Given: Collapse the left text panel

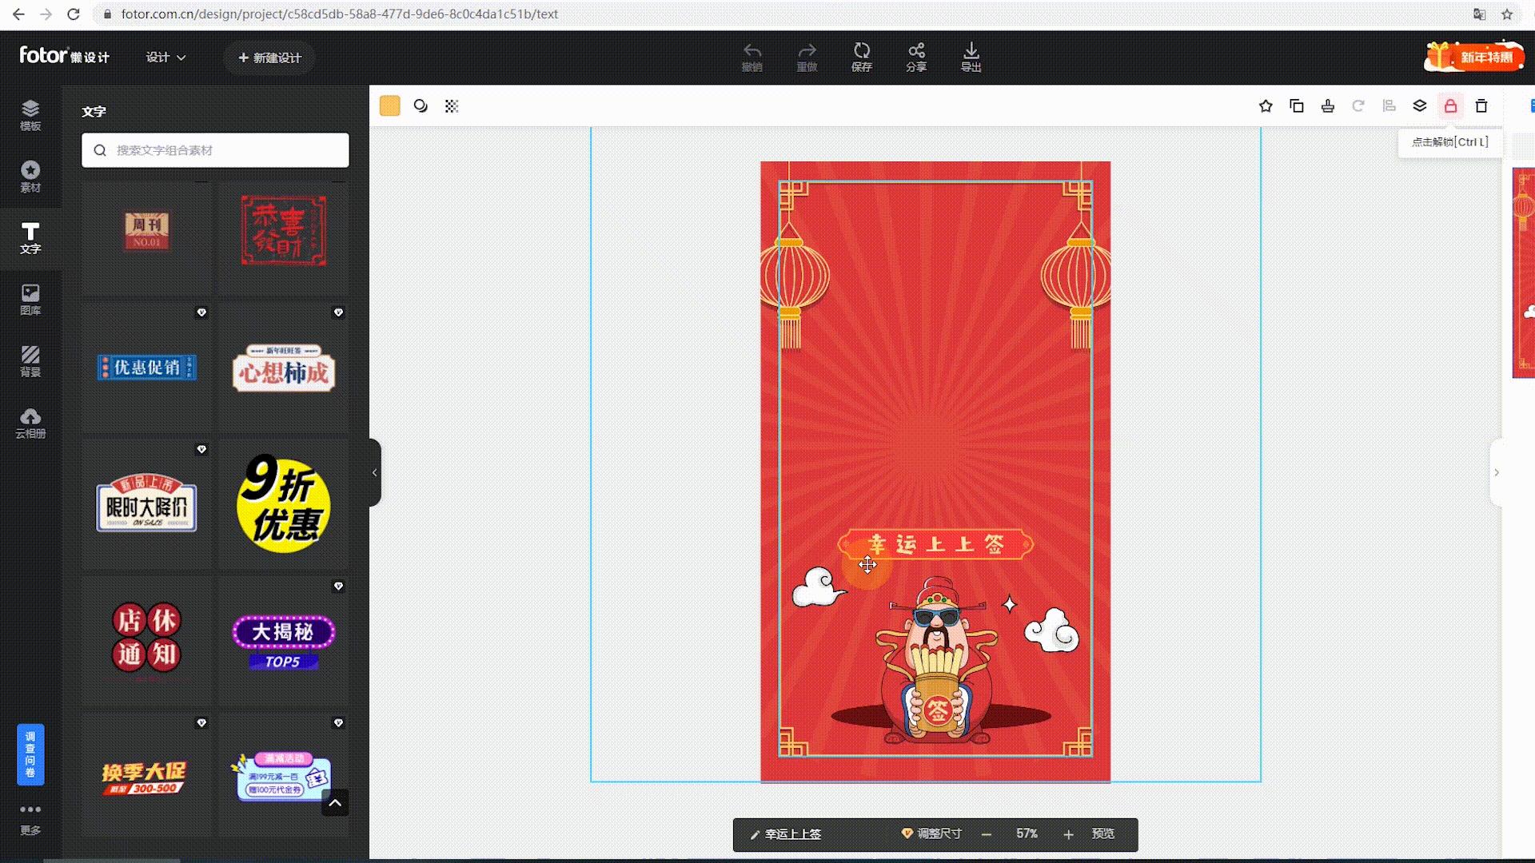Looking at the screenshot, I should point(374,472).
